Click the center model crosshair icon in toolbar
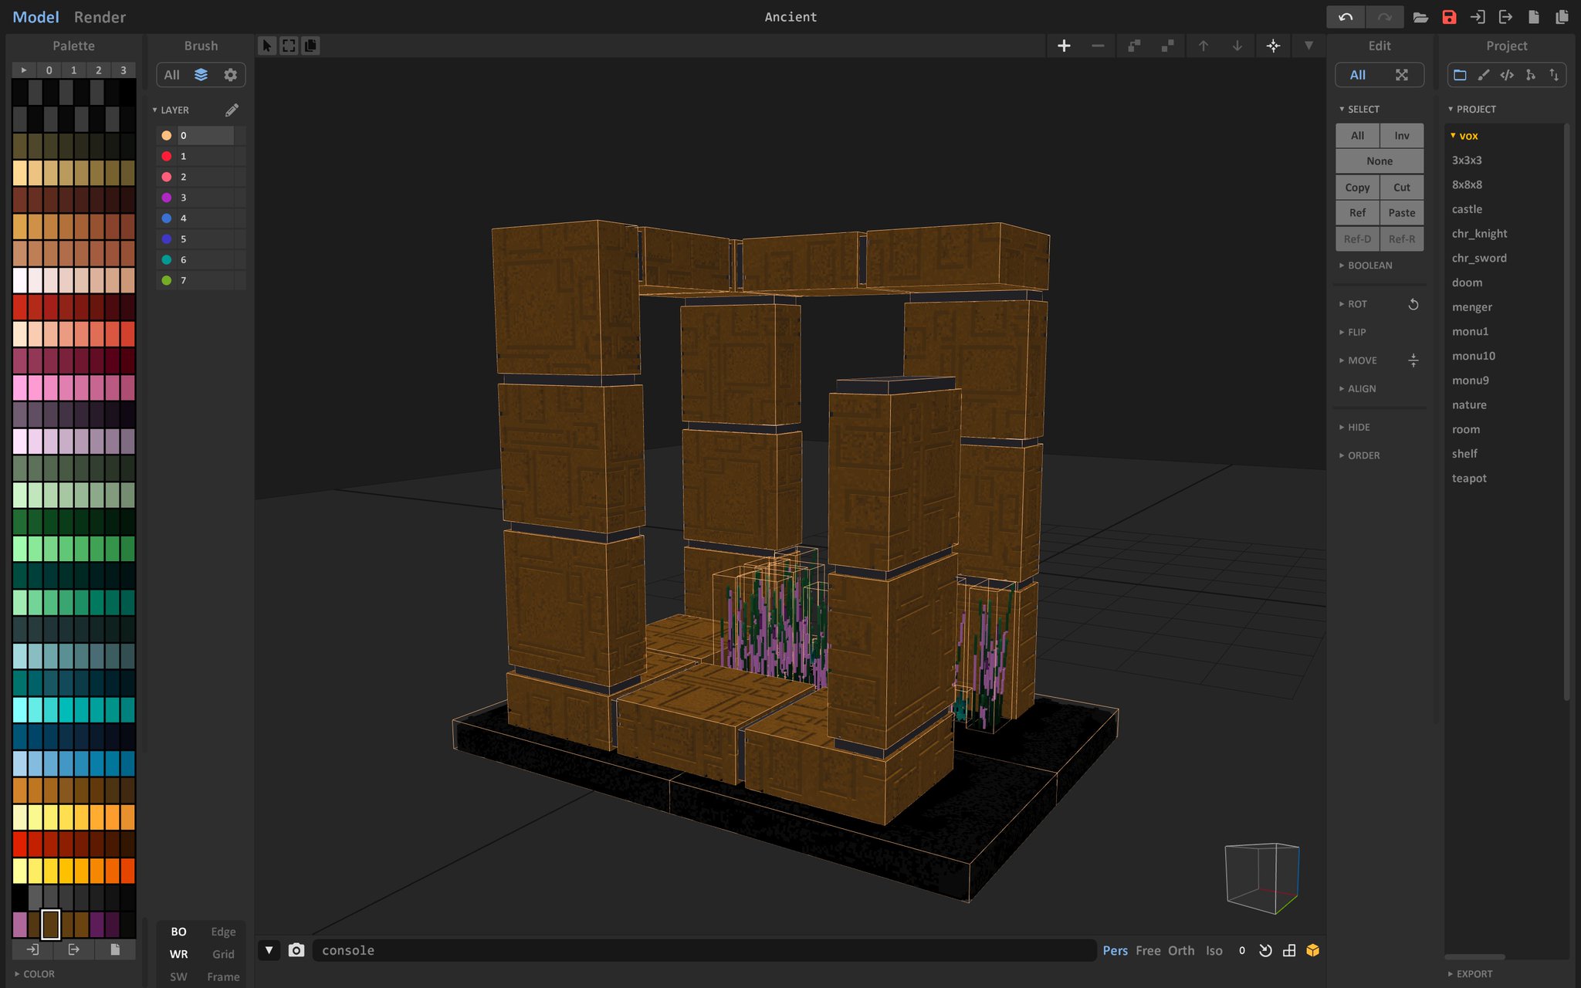Image resolution: width=1581 pixels, height=988 pixels. pyautogui.click(x=1273, y=46)
